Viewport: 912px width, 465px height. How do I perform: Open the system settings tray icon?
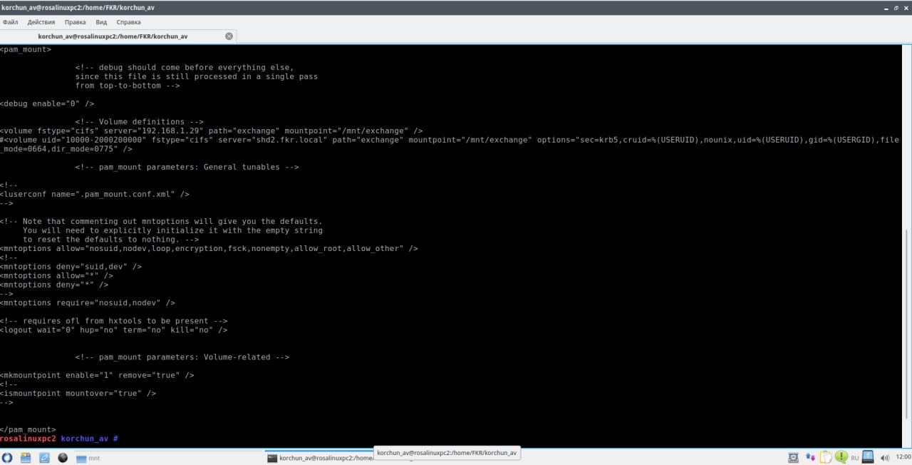click(x=793, y=458)
